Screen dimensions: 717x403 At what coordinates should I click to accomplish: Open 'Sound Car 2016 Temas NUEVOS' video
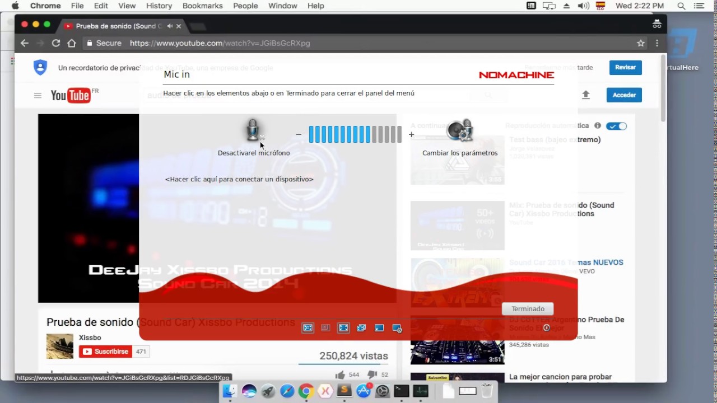[x=566, y=262]
